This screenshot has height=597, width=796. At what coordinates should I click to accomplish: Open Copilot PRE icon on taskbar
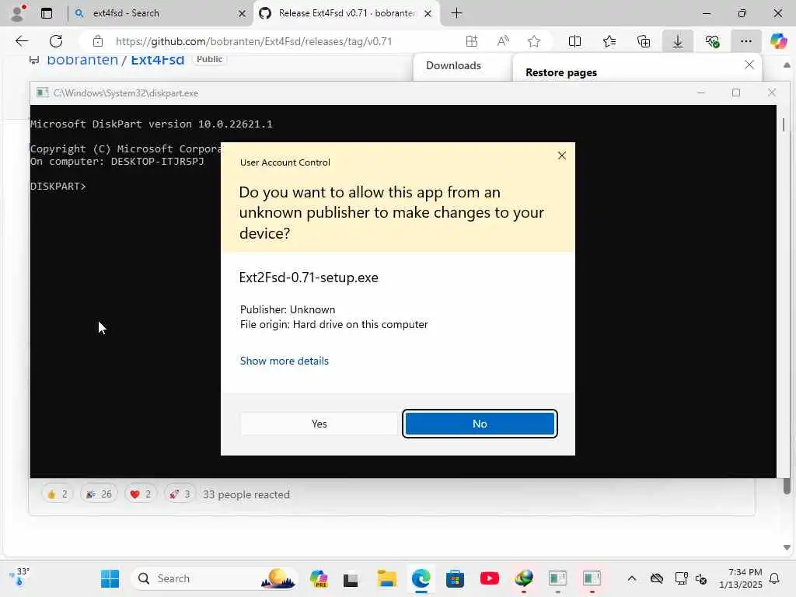(319, 578)
